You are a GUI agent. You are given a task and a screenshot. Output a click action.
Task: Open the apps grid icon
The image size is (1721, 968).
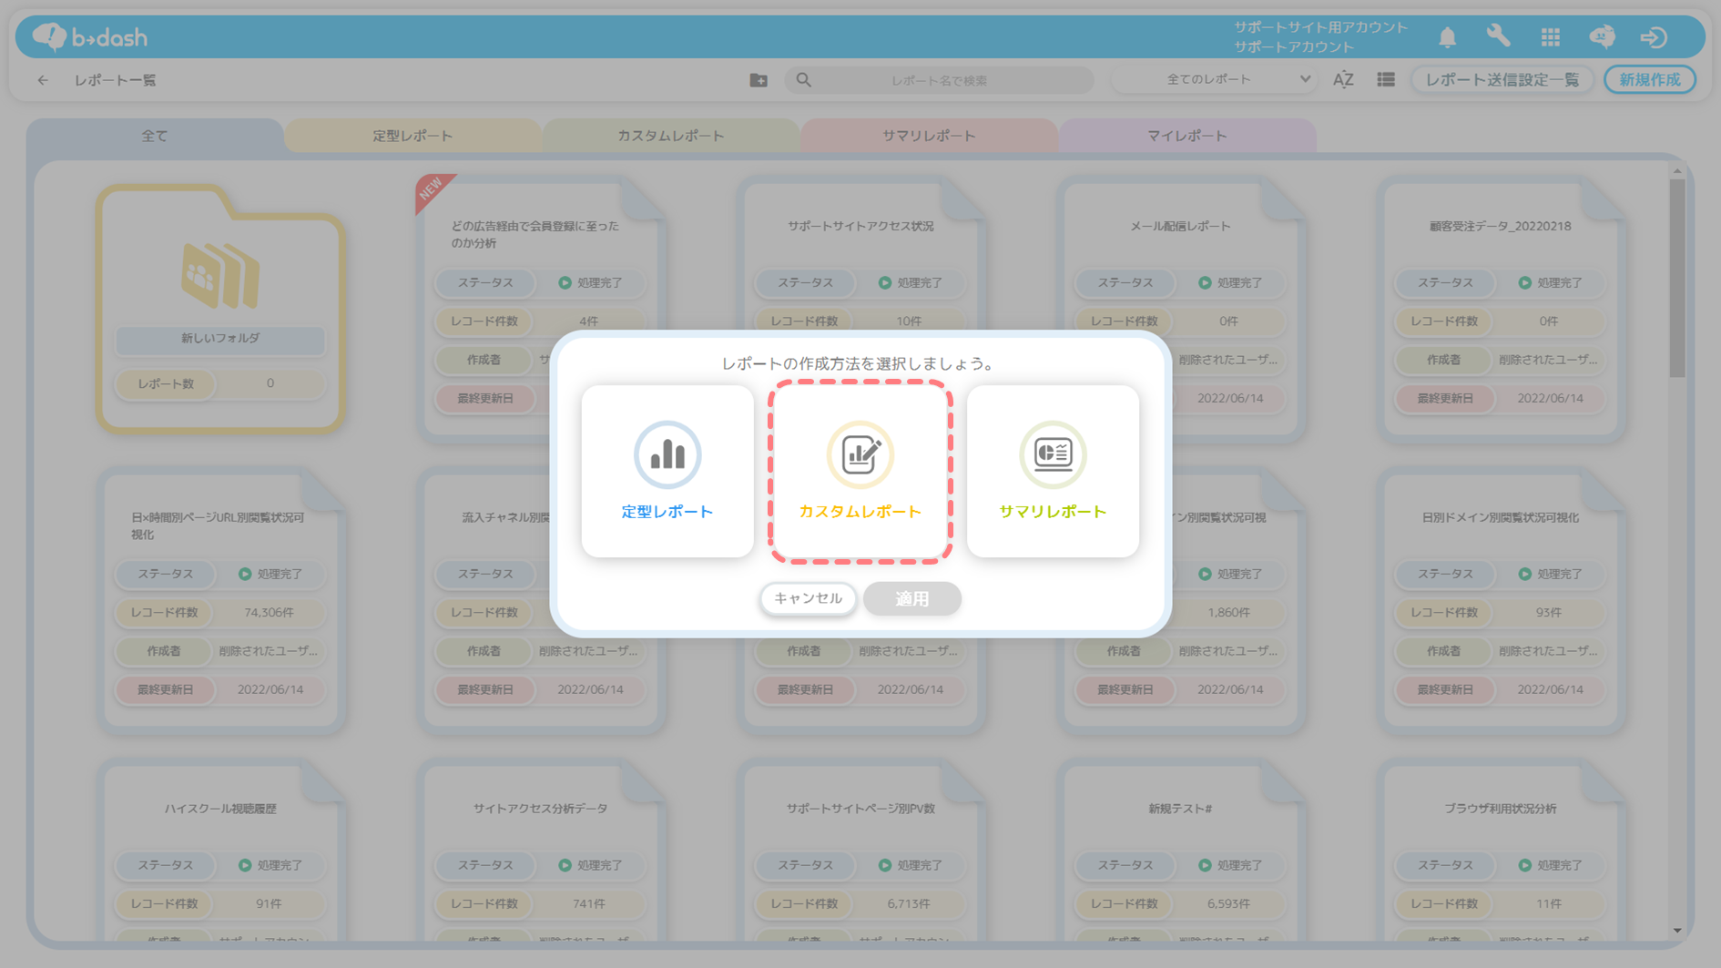pos(1551,36)
